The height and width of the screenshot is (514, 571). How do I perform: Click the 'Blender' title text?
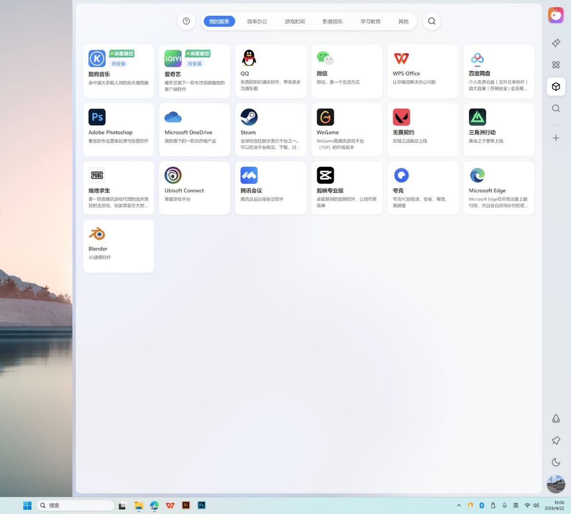(98, 249)
